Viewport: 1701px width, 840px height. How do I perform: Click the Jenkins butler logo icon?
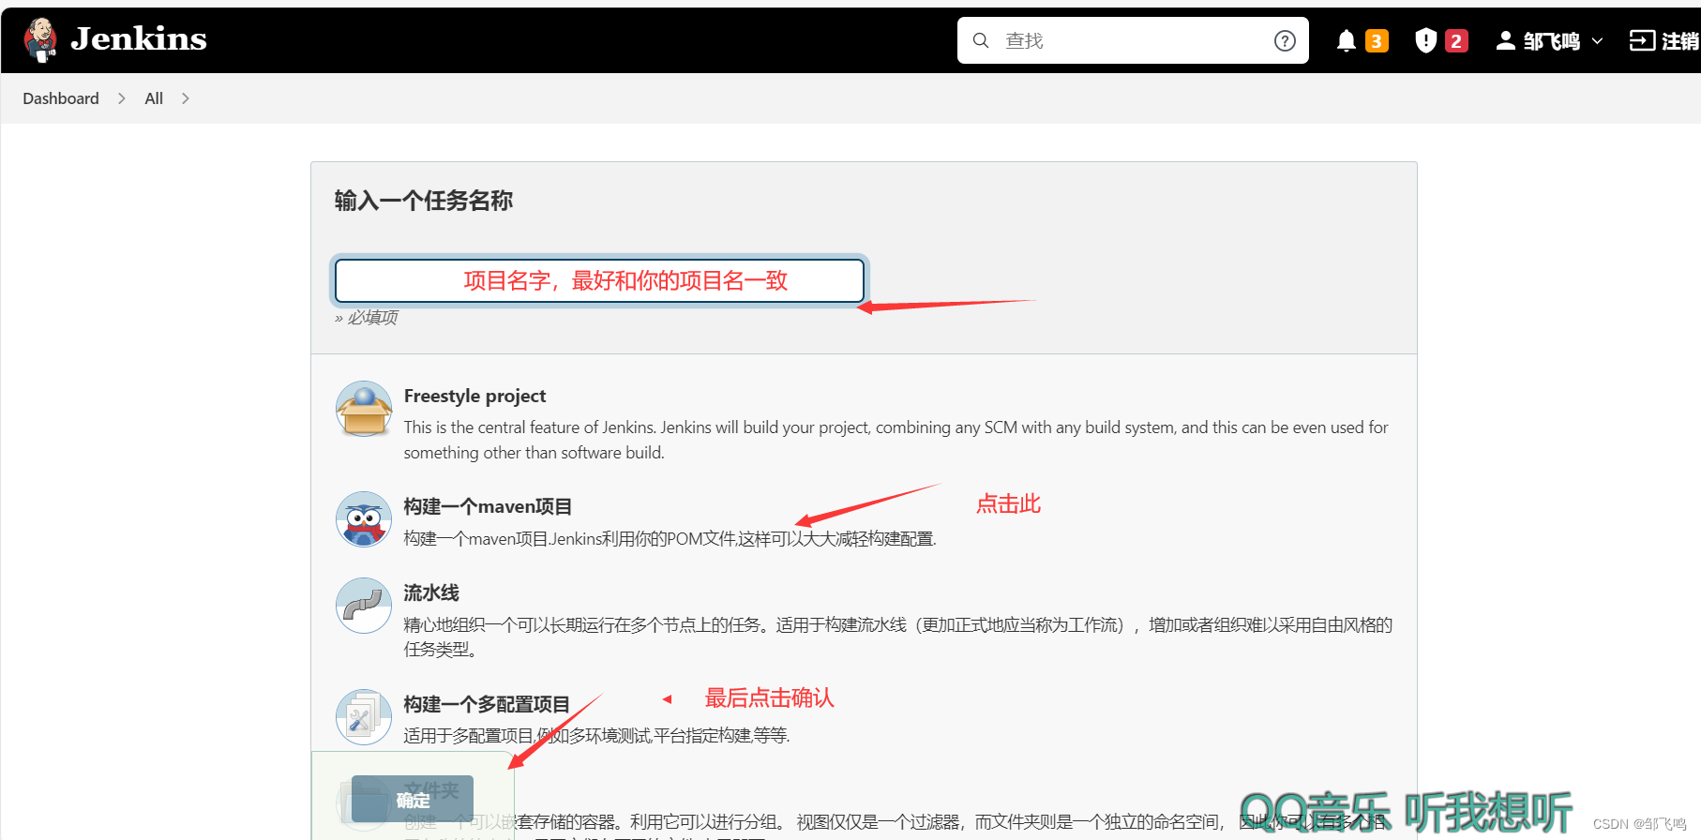pyautogui.click(x=40, y=40)
